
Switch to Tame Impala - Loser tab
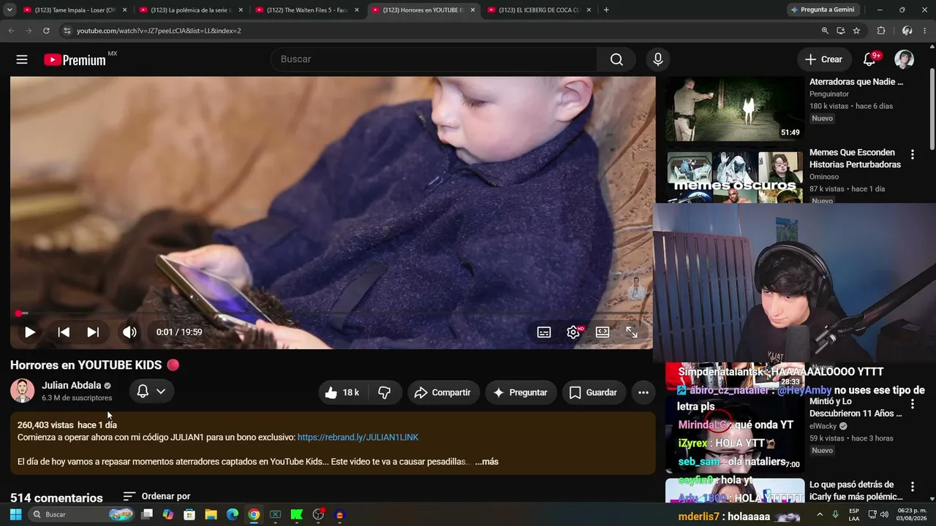click(x=75, y=10)
